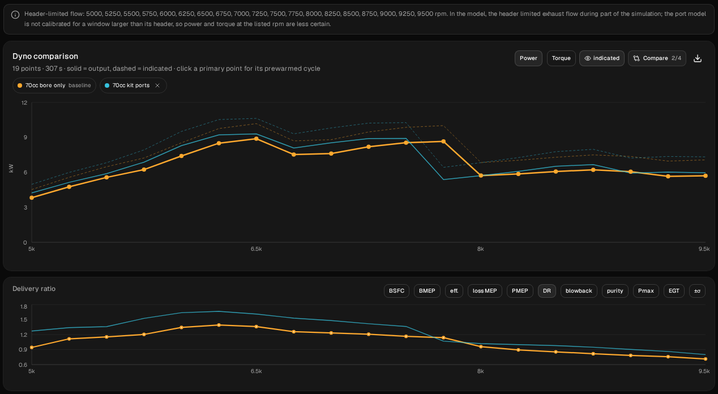Select the DR delivery ratio metric
Screen dimensions: 718x394
[x=547, y=291]
